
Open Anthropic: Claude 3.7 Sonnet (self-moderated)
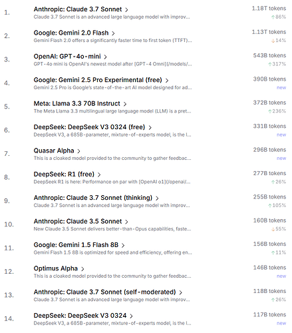point(104,292)
